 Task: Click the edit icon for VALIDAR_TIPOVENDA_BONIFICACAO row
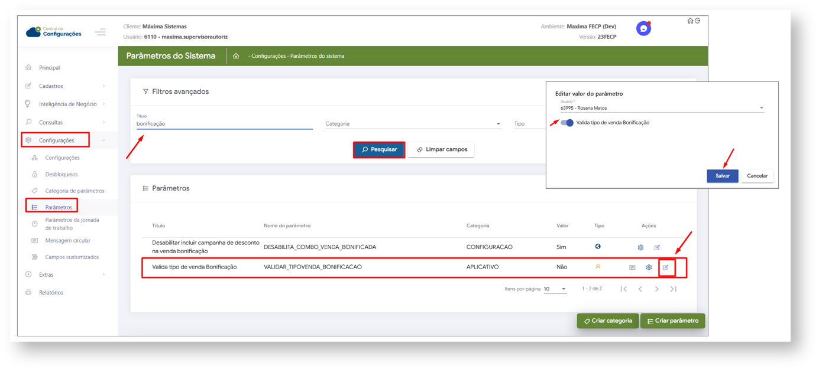pos(665,267)
